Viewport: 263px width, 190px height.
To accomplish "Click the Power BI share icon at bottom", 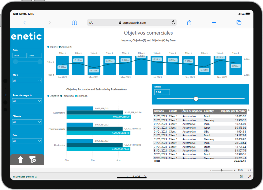I will point(241,176).
